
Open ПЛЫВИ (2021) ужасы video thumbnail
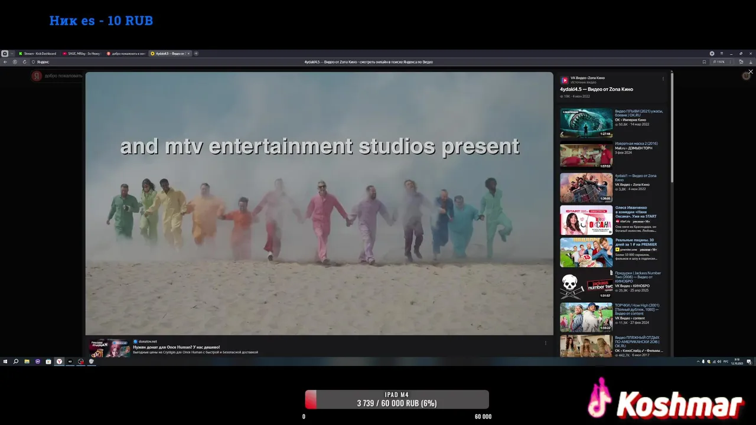(586, 123)
